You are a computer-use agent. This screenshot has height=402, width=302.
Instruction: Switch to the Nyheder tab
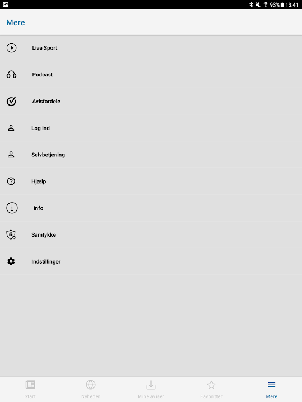91,390
